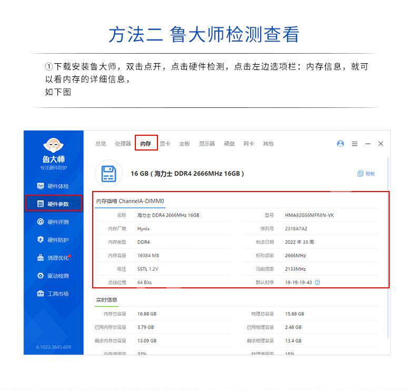The image size is (416, 391).
Task: Click manufacturer value Hynix
Action: coord(144,229)
